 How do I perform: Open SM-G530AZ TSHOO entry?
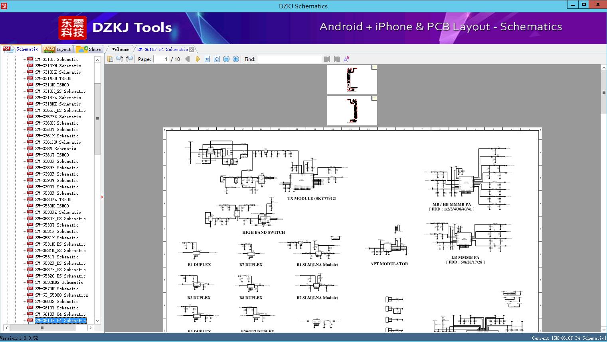pyautogui.click(x=53, y=199)
